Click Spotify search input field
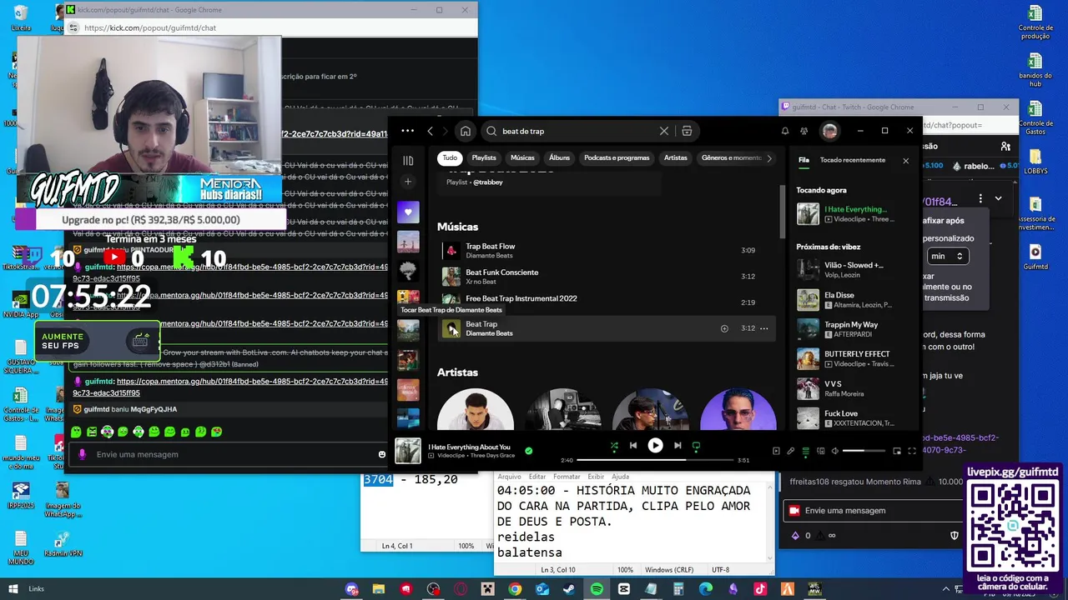The height and width of the screenshot is (600, 1068). (576, 131)
